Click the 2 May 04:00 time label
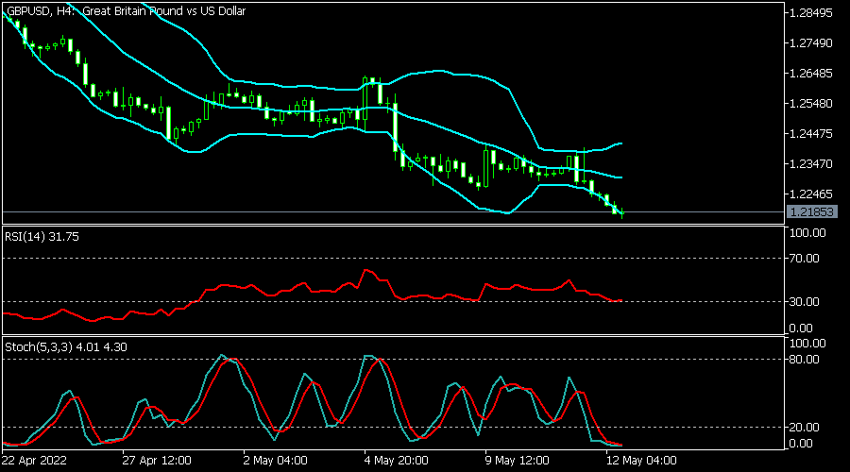Image resolution: width=850 pixels, height=472 pixels. (276, 461)
